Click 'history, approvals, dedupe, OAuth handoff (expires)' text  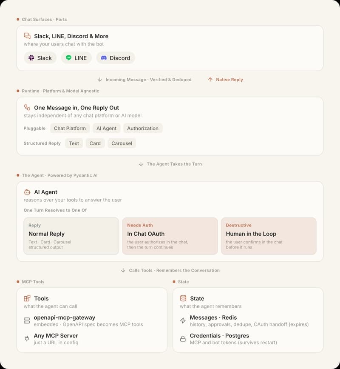coord(249,324)
